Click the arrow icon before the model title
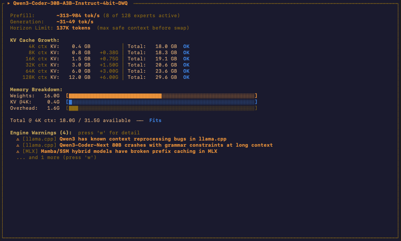 coord(9,3)
